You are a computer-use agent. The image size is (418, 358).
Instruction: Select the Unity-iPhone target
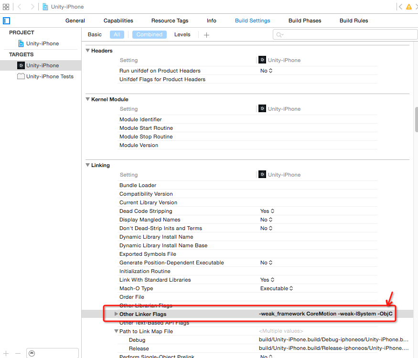pyautogui.click(x=41, y=65)
